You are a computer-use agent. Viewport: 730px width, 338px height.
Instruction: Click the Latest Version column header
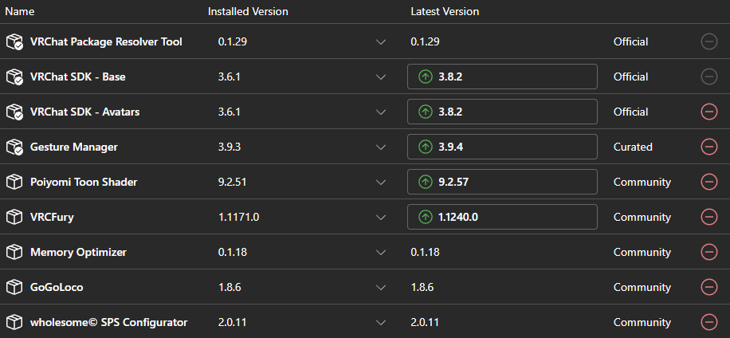[x=445, y=12]
